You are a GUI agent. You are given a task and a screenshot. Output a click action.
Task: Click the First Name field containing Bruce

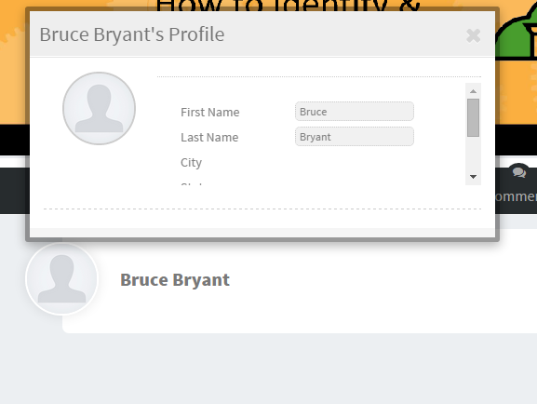click(x=355, y=112)
